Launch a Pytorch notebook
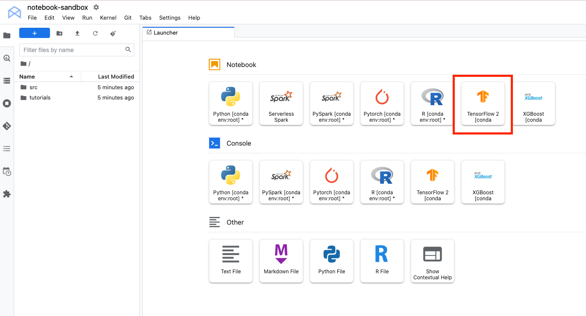Viewport: 586px width, 316px height. 382,104
